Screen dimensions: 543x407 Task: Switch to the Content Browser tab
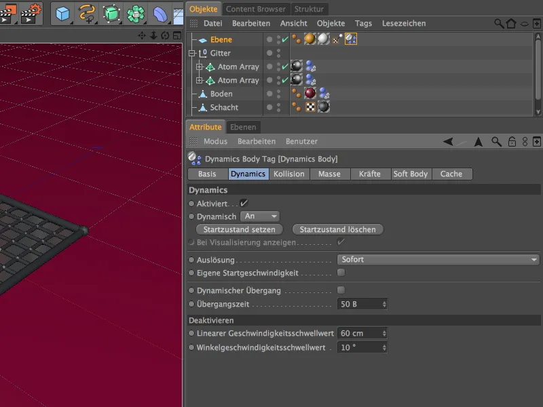click(256, 9)
